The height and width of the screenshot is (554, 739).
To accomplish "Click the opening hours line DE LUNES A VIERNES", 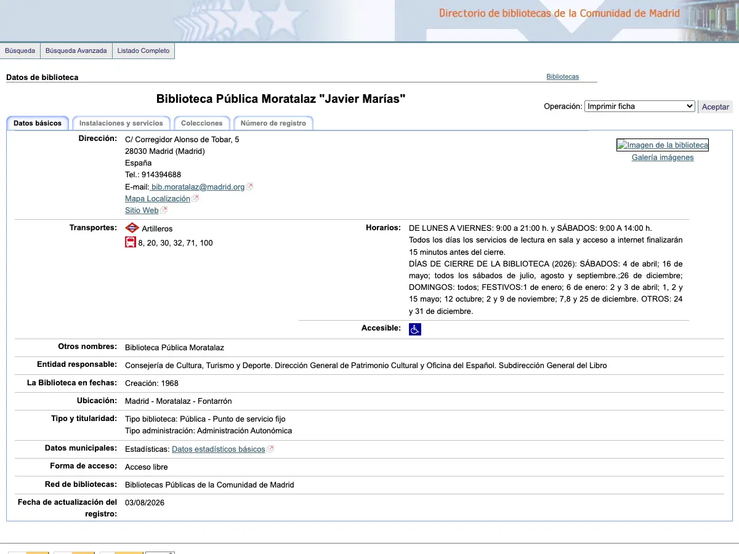I will point(530,228).
